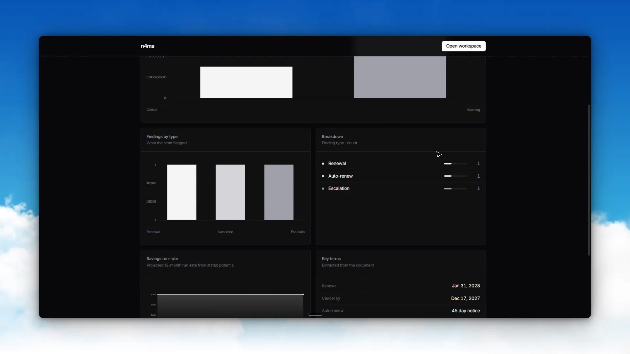This screenshot has height=354, width=630.
Task: Select the gray Warning bar in the top chart
Action: click(x=400, y=77)
